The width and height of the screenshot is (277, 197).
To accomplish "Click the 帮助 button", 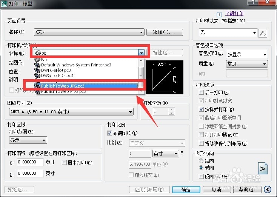I will pos(247,189).
